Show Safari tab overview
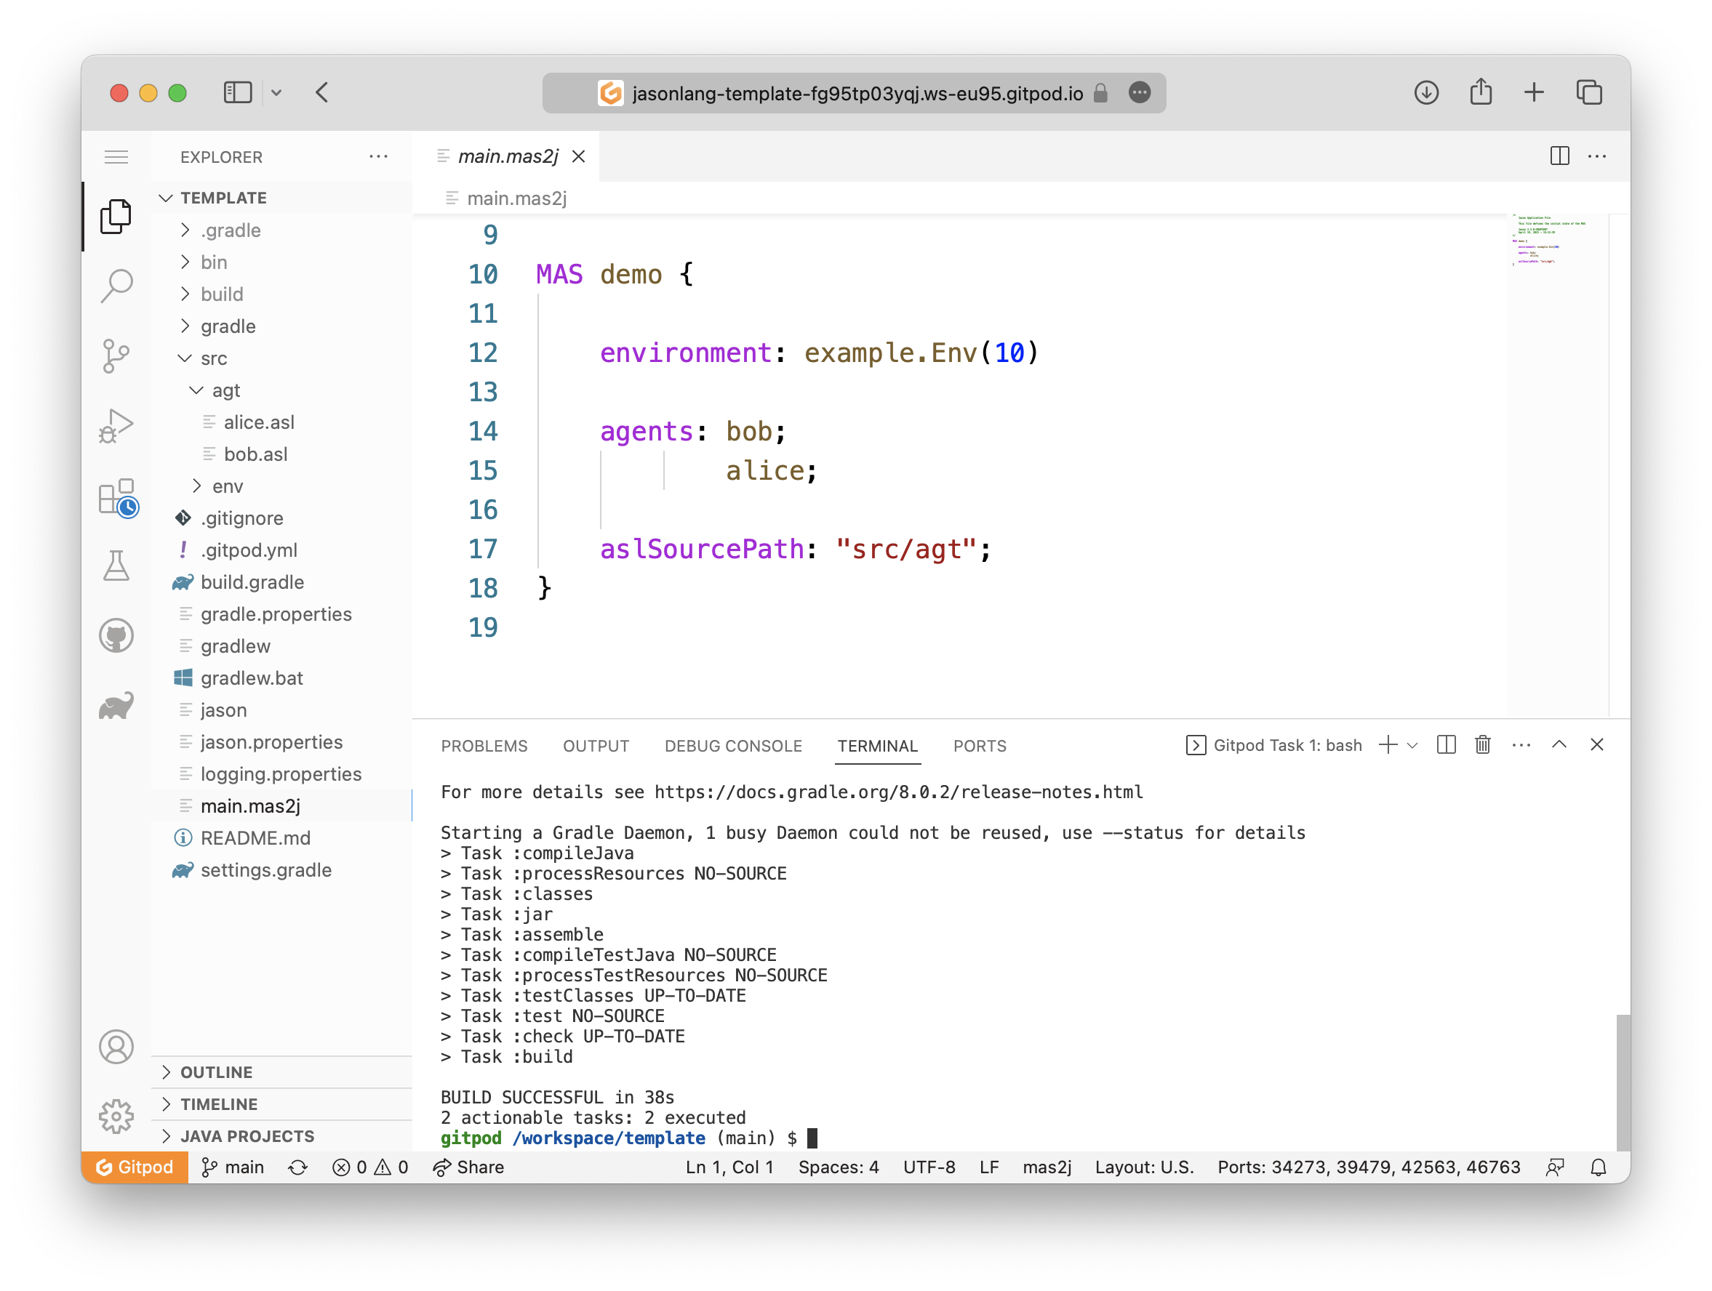The height and width of the screenshot is (1291, 1712). [x=1589, y=93]
